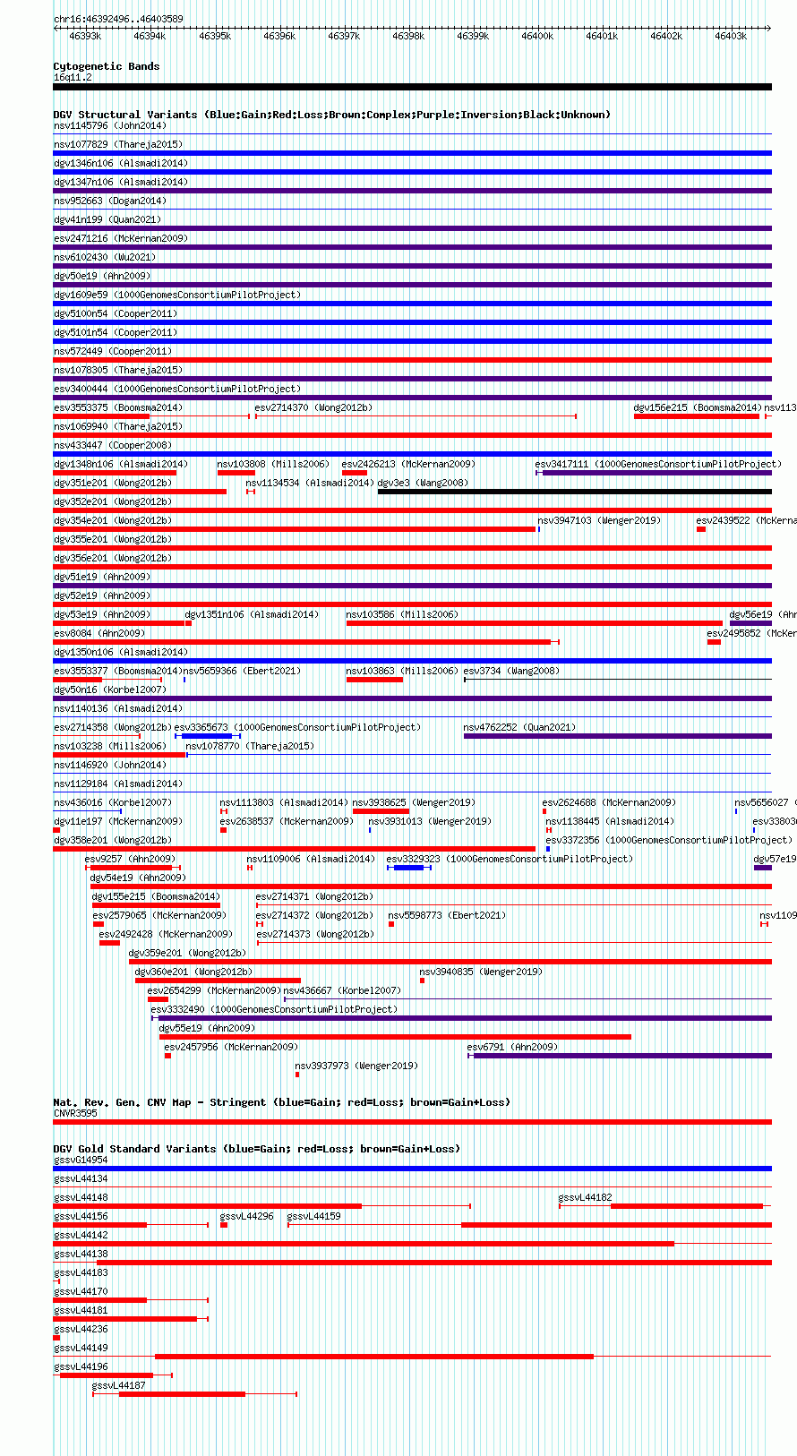Click DGV Gold Standard Variants track title
797x1456 pixels.
(256, 1149)
